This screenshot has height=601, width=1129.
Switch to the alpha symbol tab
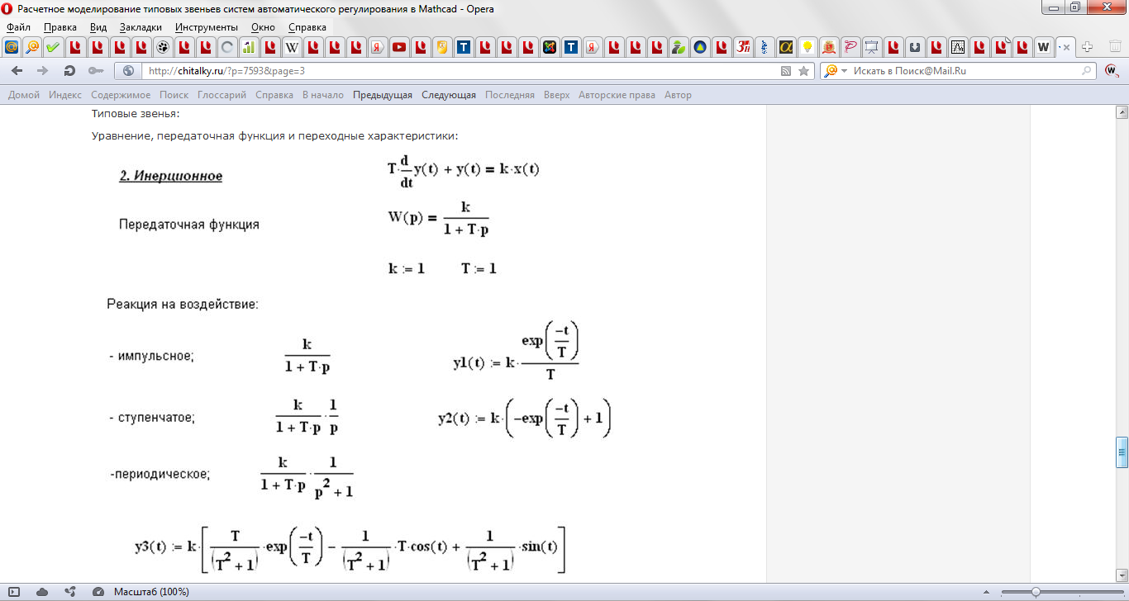786,46
